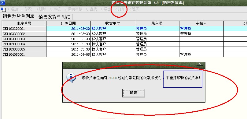Click the document icon left of 增加
Screen dimensions: 247x119
point(3,9)
